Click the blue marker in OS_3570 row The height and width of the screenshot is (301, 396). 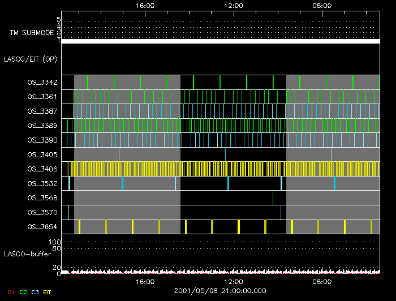coord(281,212)
